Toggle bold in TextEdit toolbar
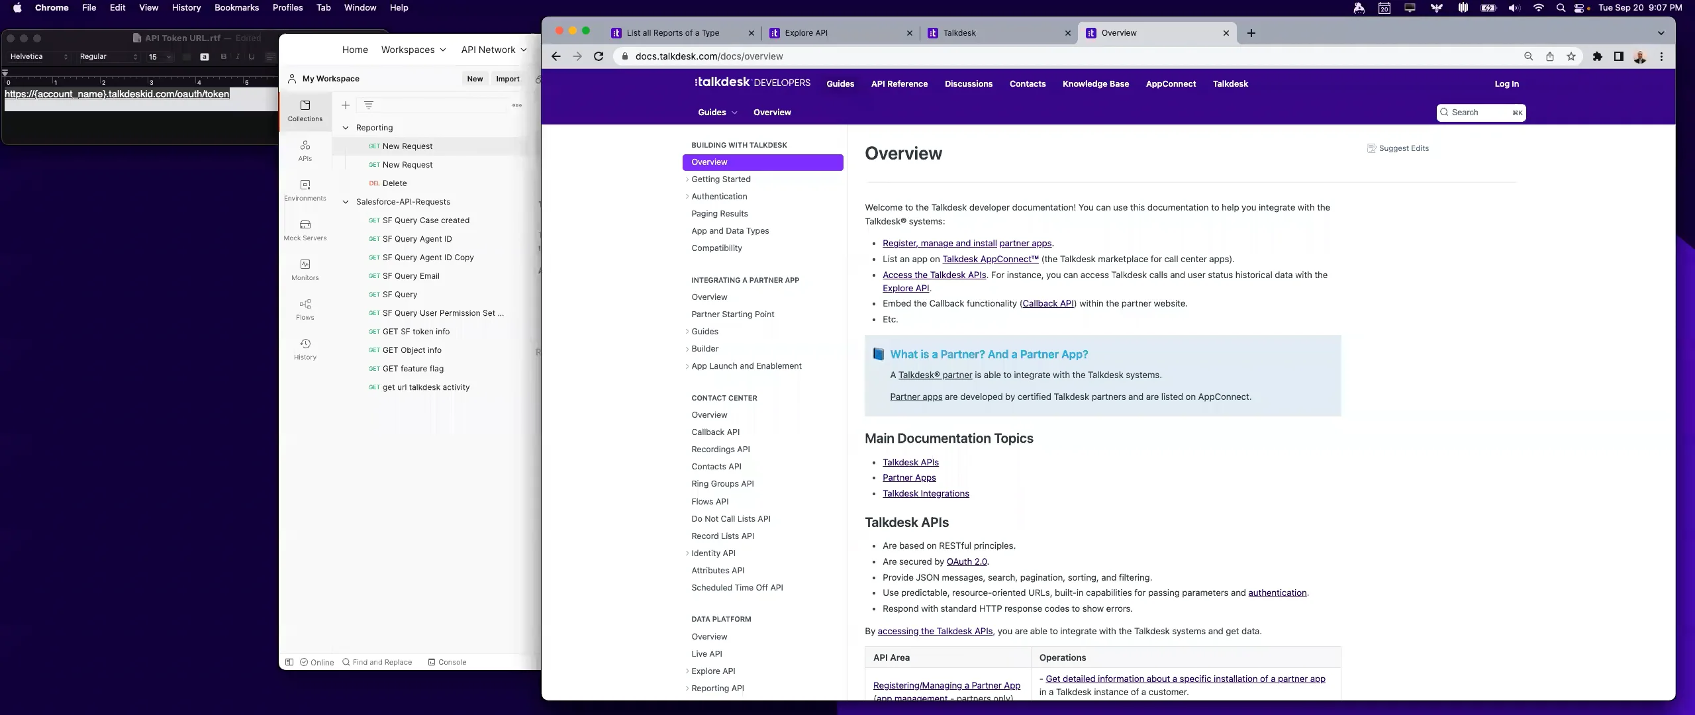The height and width of the screenshot is (715, 1695). click(224, 57)
